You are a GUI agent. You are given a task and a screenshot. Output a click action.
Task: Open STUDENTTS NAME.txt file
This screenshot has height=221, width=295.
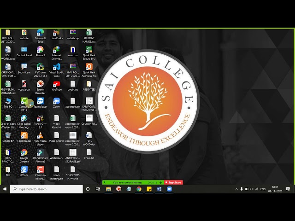pos(73,173)
